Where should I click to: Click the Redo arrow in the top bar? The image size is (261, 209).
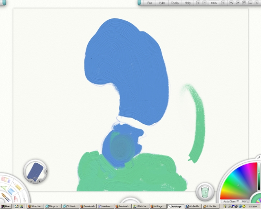(238, 3)
